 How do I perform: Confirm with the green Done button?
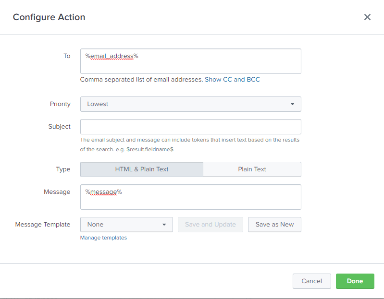click(x=355, y=281)
